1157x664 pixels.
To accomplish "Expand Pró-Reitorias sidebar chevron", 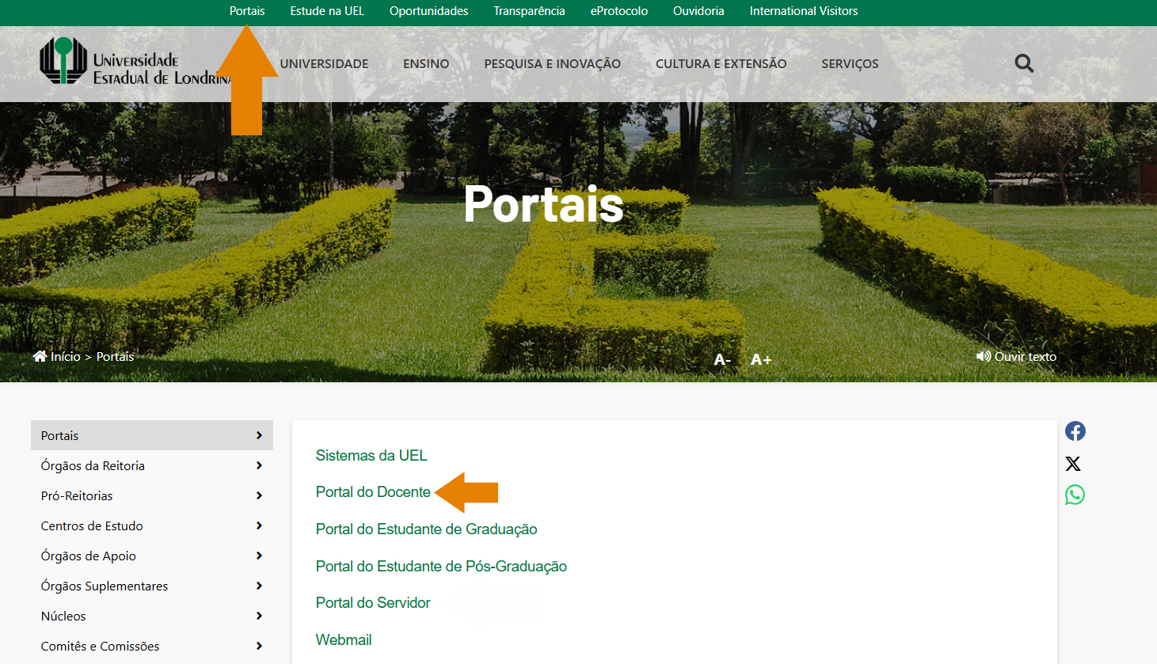I will [x=259, y=495].
